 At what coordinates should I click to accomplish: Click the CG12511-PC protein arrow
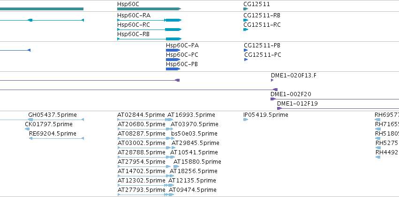[246, 60]
